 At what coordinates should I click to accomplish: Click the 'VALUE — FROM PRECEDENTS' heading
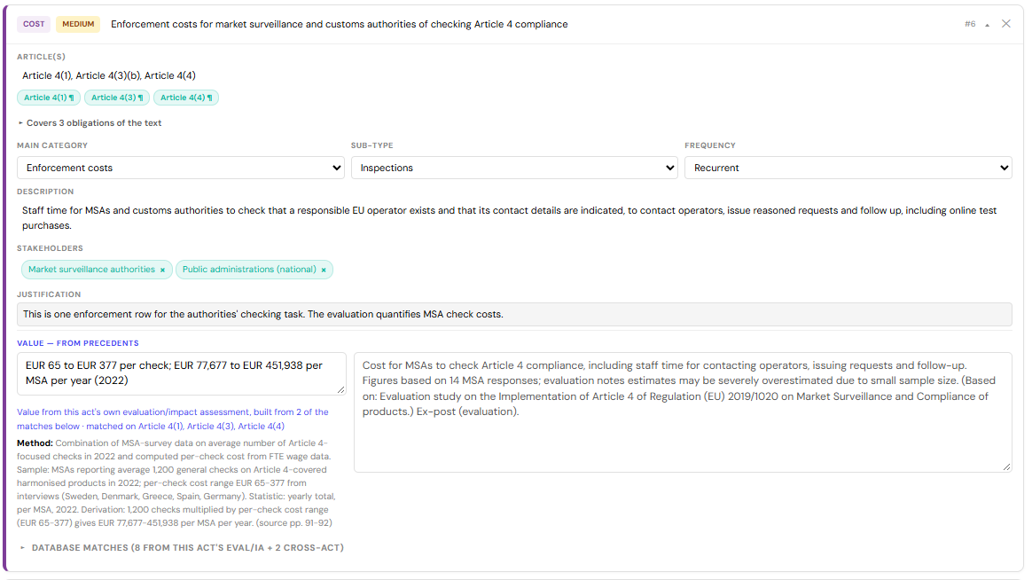click(x=78, y=343)
